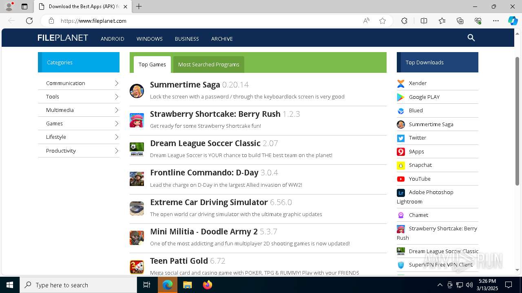
Task: Expand the Communication category arrow
Action: (116, 83)
